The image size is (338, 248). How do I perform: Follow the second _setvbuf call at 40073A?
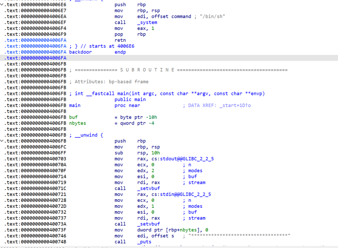pos(148,224)
